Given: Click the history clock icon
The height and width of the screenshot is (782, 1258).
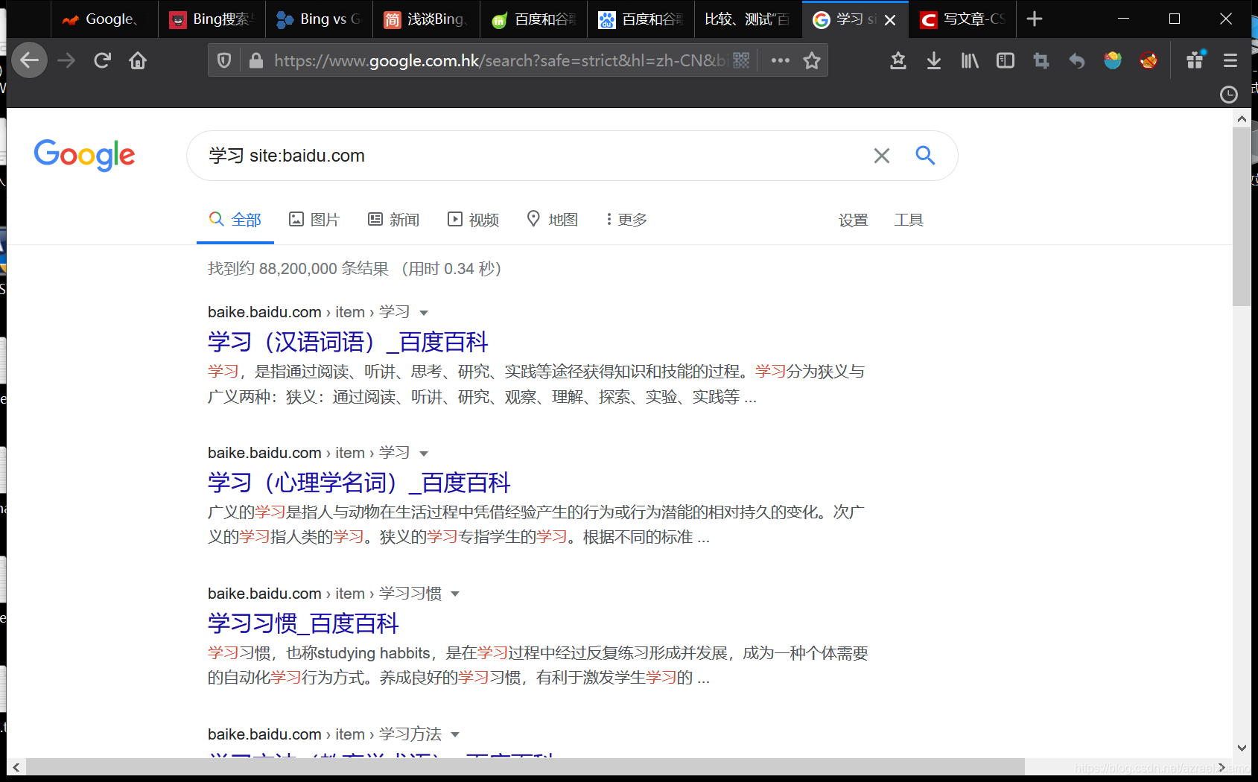Looking at the screenshot, I should [1229, 95].
